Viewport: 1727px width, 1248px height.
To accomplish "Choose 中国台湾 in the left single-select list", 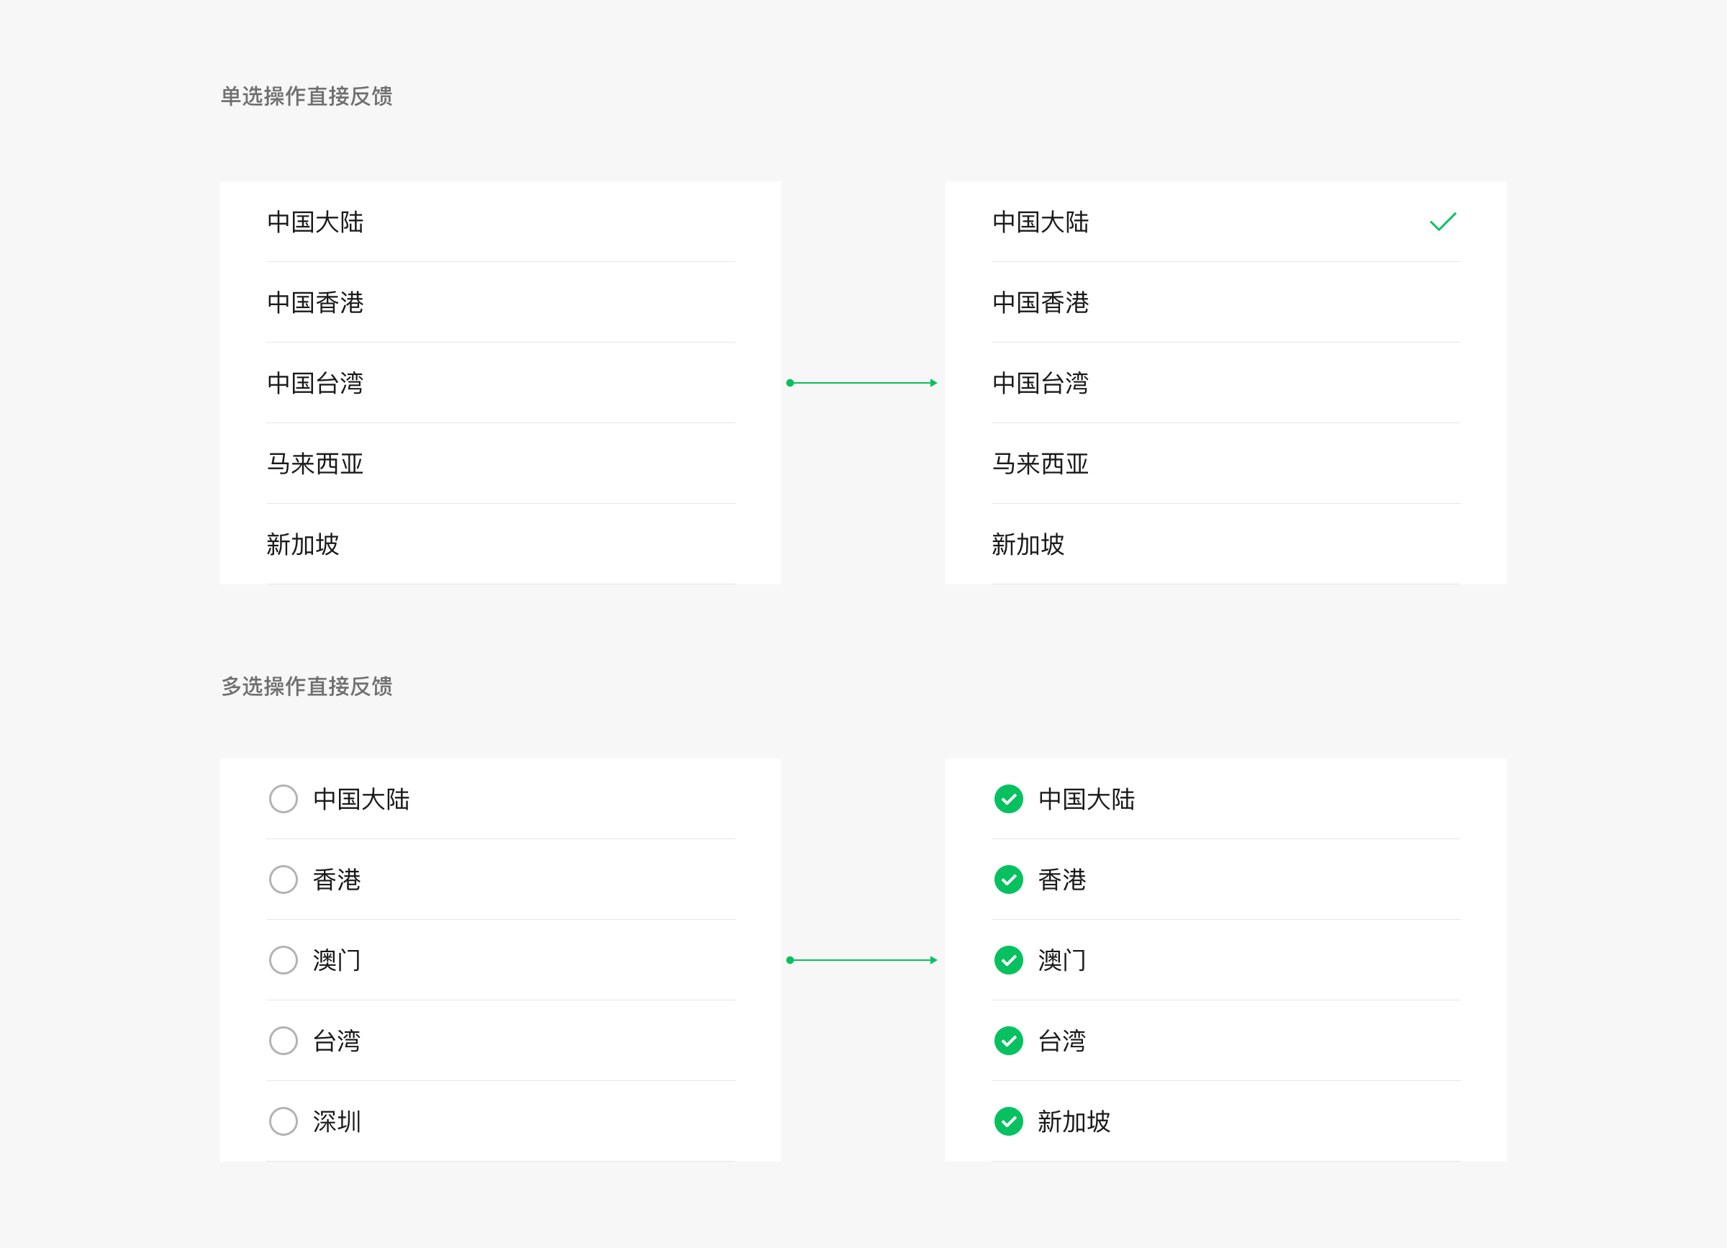I will coord(315,383).
